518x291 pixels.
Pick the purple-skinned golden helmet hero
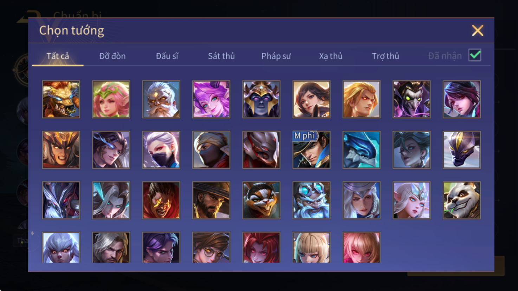[261, 99]
